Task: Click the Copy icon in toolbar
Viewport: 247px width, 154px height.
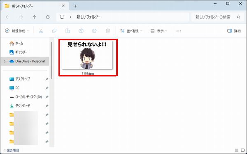Action: pos(54,31)
